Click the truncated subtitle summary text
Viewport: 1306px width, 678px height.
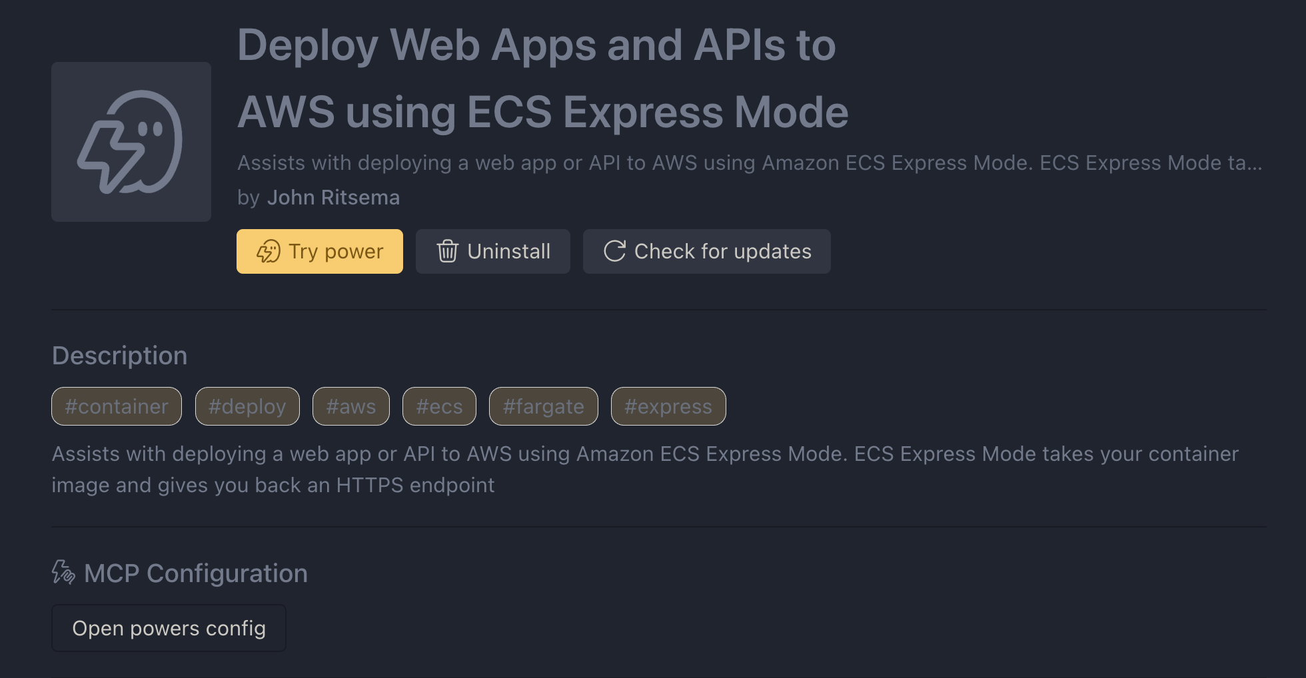tap(750, 163)
